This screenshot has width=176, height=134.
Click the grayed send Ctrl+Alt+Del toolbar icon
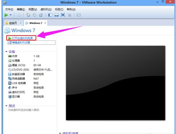point(19,15)
